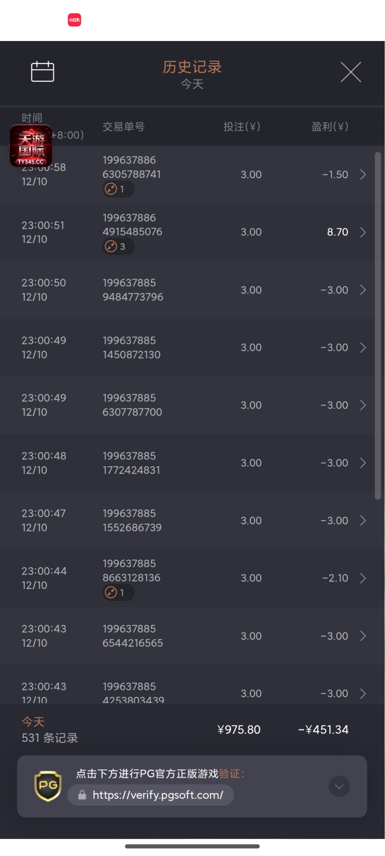Expand the PG verification dropdown arrow
This screenshot has height=856, width=385.
click(339, 786)
